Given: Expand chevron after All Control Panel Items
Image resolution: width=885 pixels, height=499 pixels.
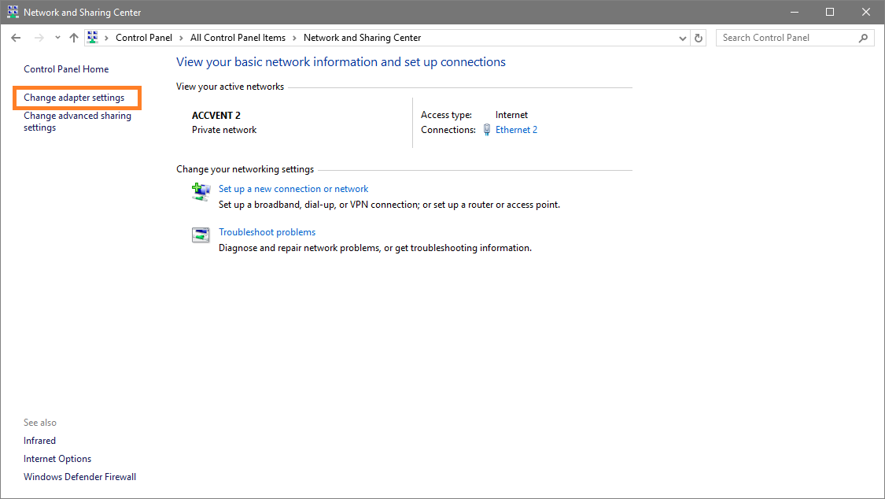Looking at the screenshot, I should pyautogui.click(x=295, y=38).
